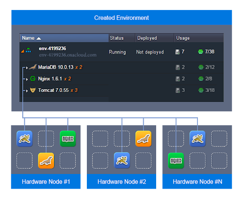
Task: Expand the Tomcat 7.0.55 node group
Action: [27, 91]
